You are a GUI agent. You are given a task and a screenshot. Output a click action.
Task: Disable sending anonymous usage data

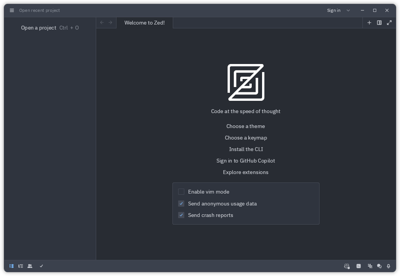click(181, 204)
